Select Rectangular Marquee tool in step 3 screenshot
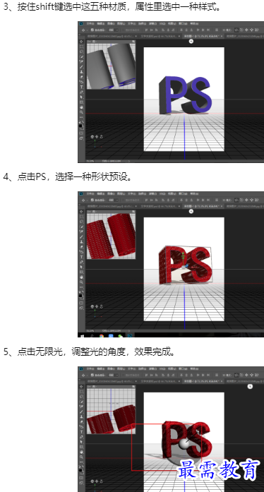The image size is (264, 492). tap(81, 47)
